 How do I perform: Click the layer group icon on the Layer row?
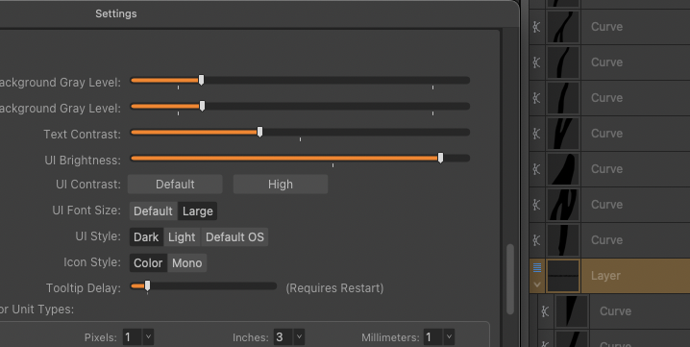537,267
